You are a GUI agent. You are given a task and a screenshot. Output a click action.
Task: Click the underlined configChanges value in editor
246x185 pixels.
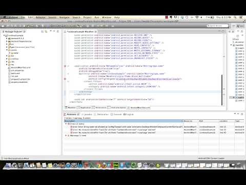coord(148,79)
